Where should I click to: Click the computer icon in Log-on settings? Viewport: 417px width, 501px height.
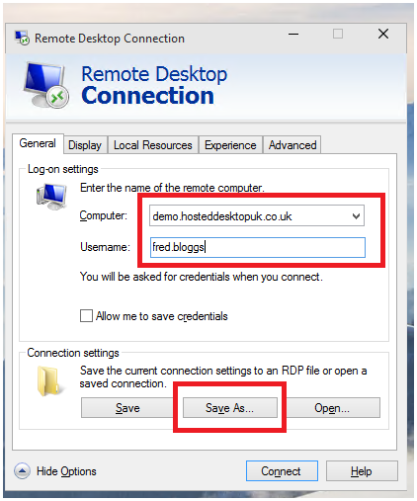click(x=51, y=197)
